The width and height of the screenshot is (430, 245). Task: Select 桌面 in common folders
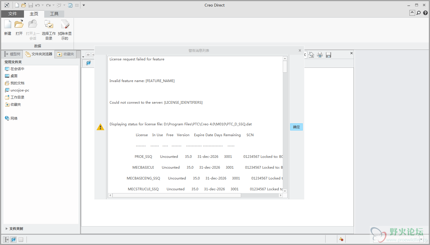tap(11, 76)
